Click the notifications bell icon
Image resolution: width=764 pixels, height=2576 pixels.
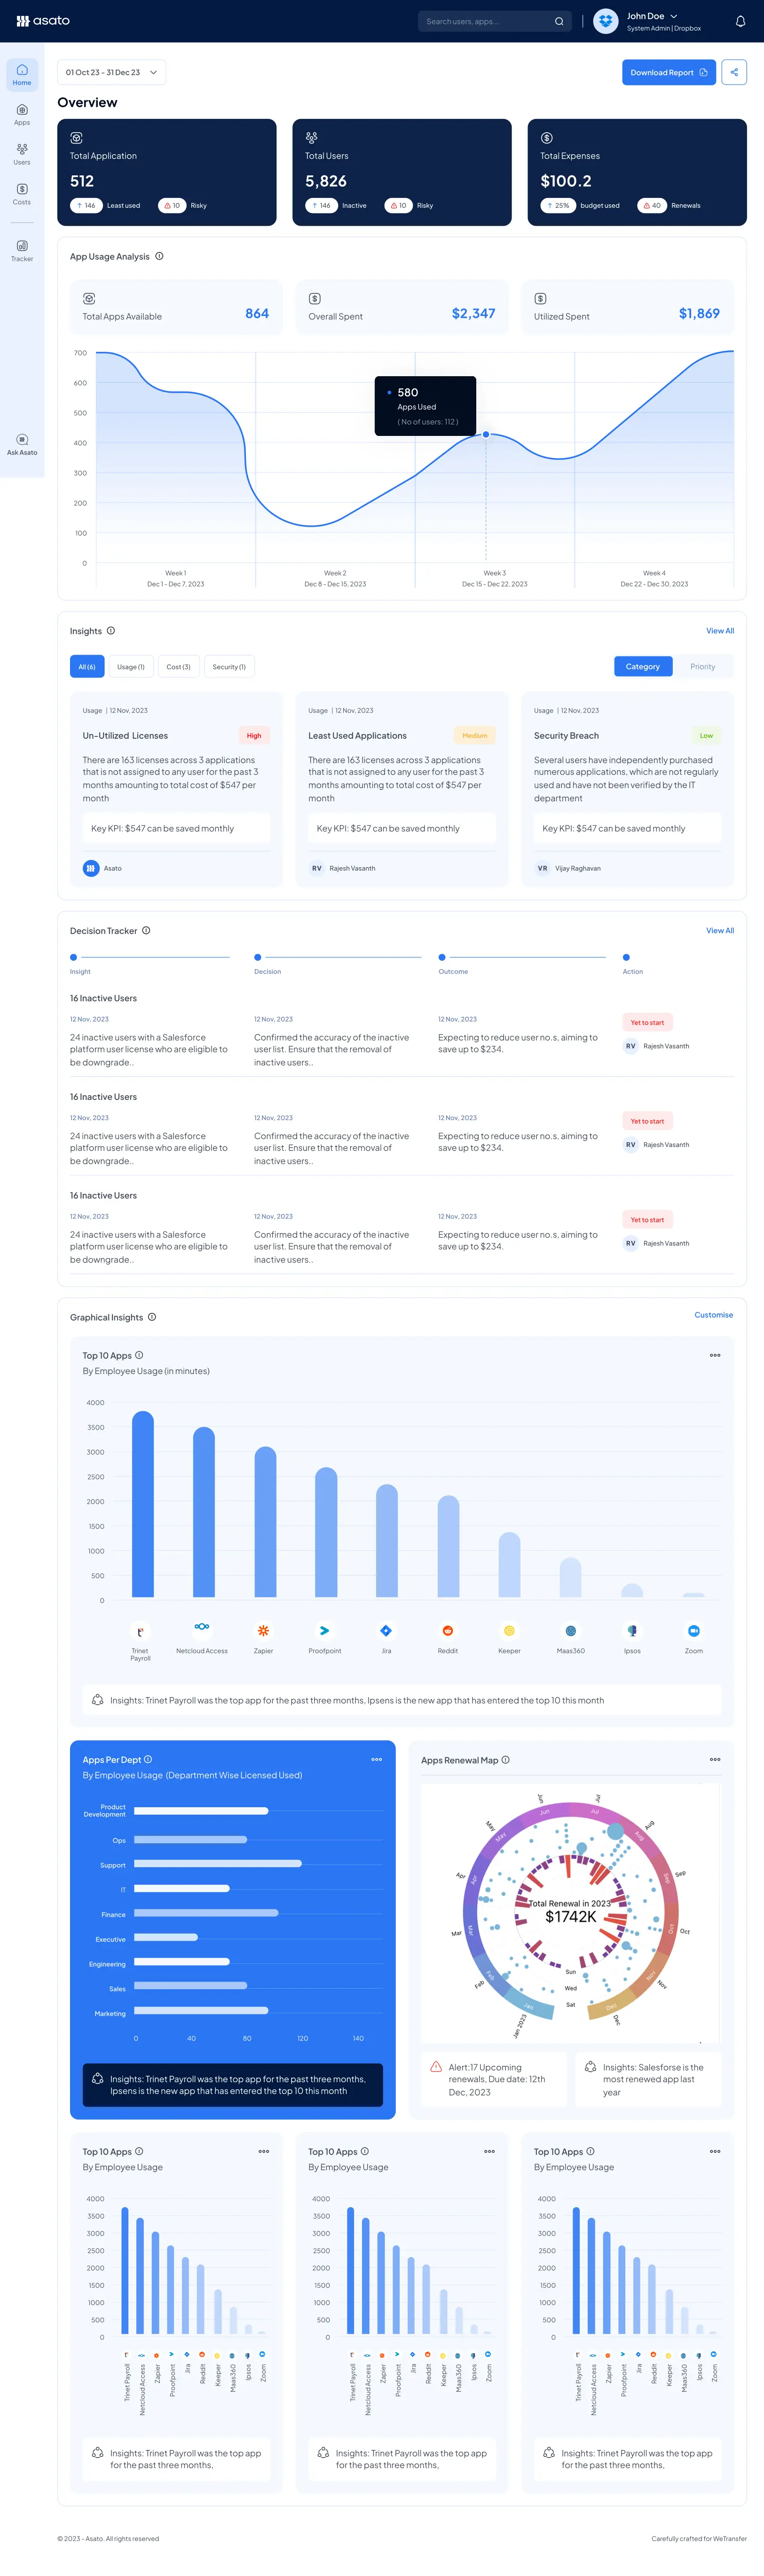[x=740, y=21]
